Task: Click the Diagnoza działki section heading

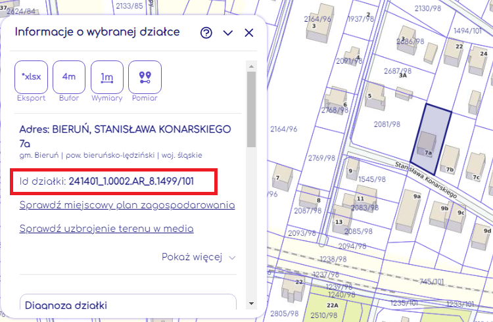Action: (x=66, y=306)
